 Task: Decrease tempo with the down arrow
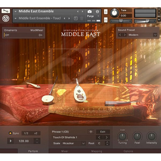pos(37,142)
